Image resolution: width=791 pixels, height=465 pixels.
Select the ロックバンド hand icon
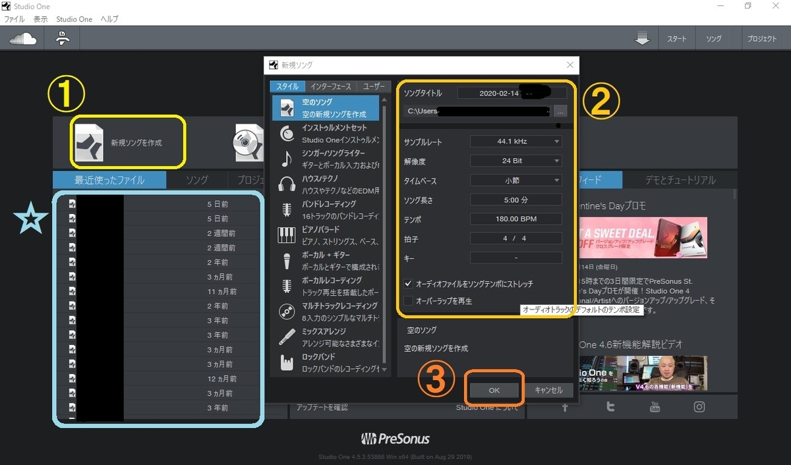coord(287,362)
